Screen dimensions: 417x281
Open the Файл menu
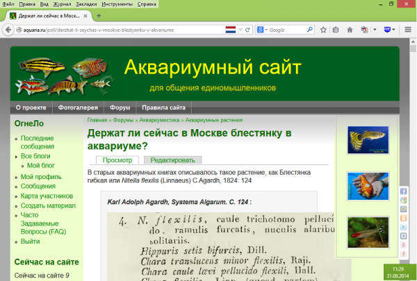point(8,4)
